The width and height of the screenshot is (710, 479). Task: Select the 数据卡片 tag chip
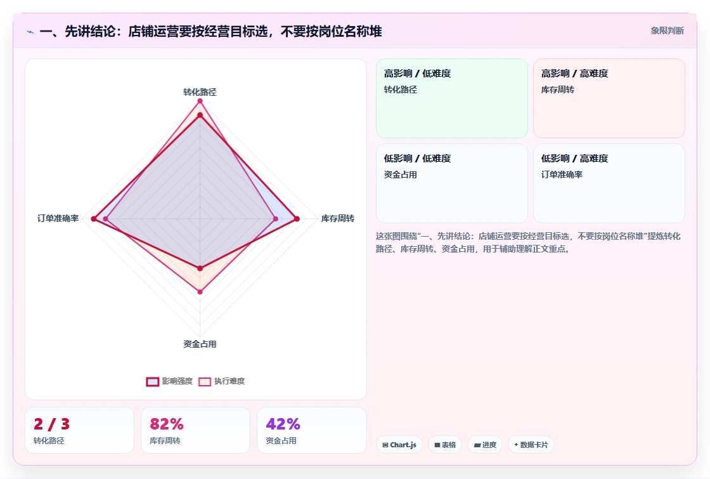[x=531, y=445]
